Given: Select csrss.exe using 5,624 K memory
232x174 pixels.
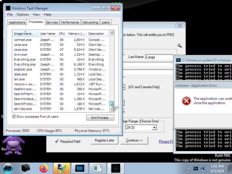Looking at the screenshot, I should [x=61, y=50].
